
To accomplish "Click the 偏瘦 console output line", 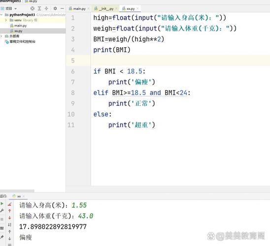I will tap(26, 238).
